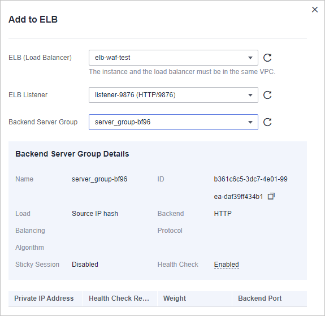Viewport: 325px width, 316px height.
Task: Click the ELB Listener label
Action: click(28, 95)
